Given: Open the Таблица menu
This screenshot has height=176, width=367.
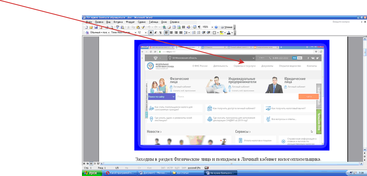Looking at the screenshot, I should (154, 22).
